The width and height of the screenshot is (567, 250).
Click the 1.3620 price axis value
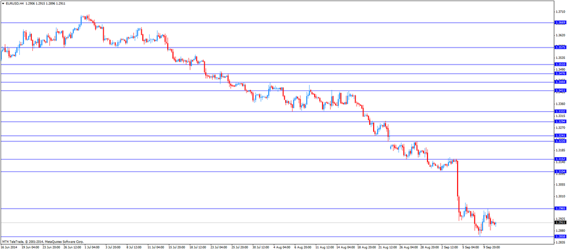pos(561,36)
